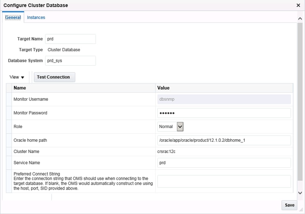Click the Oracle home path field

coord(224,140)
